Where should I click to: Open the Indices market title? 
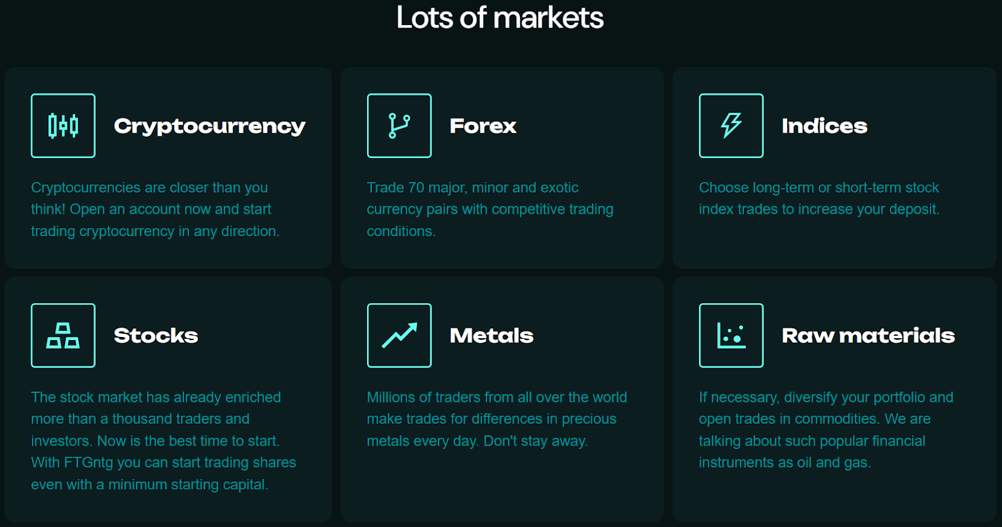824,126
